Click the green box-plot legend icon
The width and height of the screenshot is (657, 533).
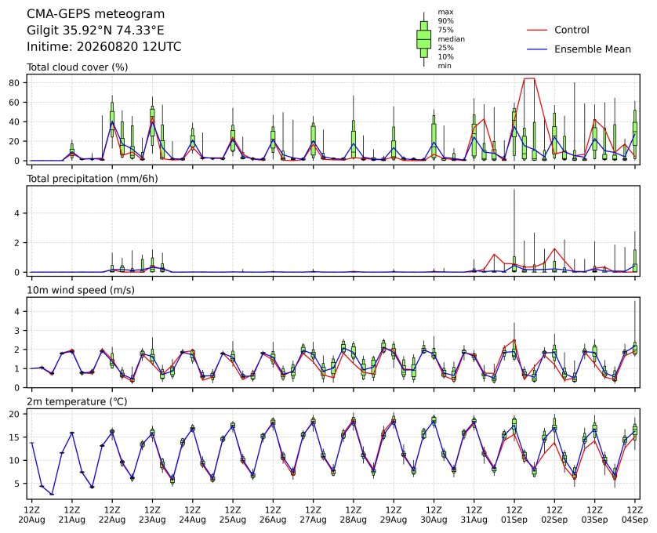click(423, 39)
